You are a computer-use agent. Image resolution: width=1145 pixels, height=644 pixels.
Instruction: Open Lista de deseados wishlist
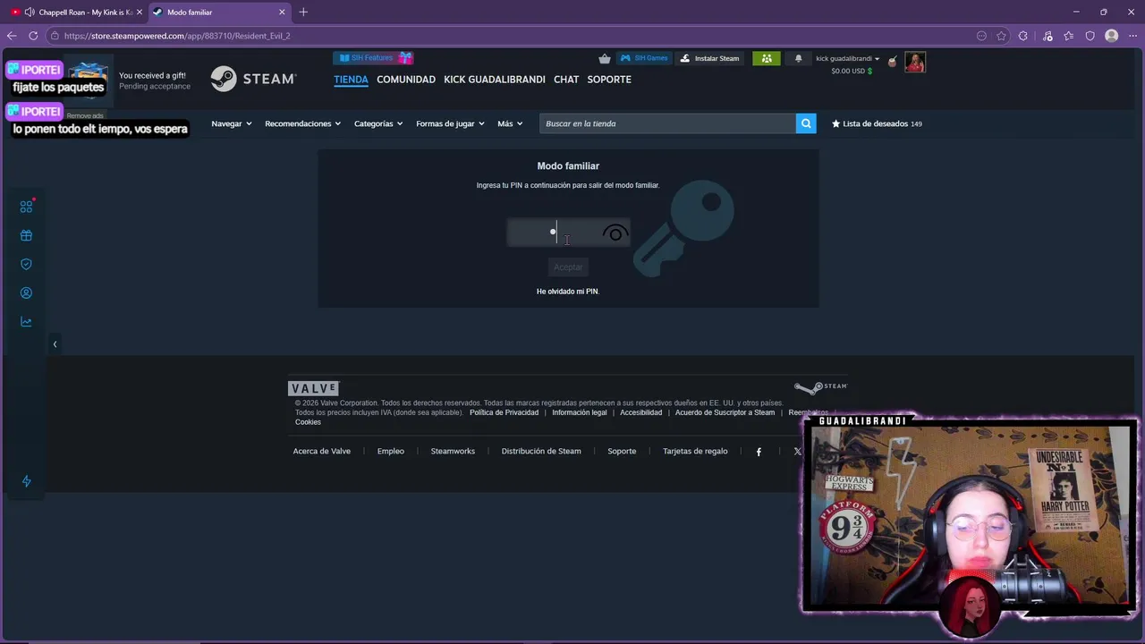tap(877, 123)
